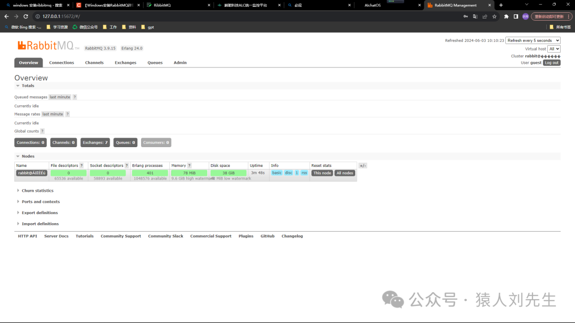Open the 所有书签 all bookmarks folder
The height and width of the screenshot is (323, 575).
pos(560,27)
